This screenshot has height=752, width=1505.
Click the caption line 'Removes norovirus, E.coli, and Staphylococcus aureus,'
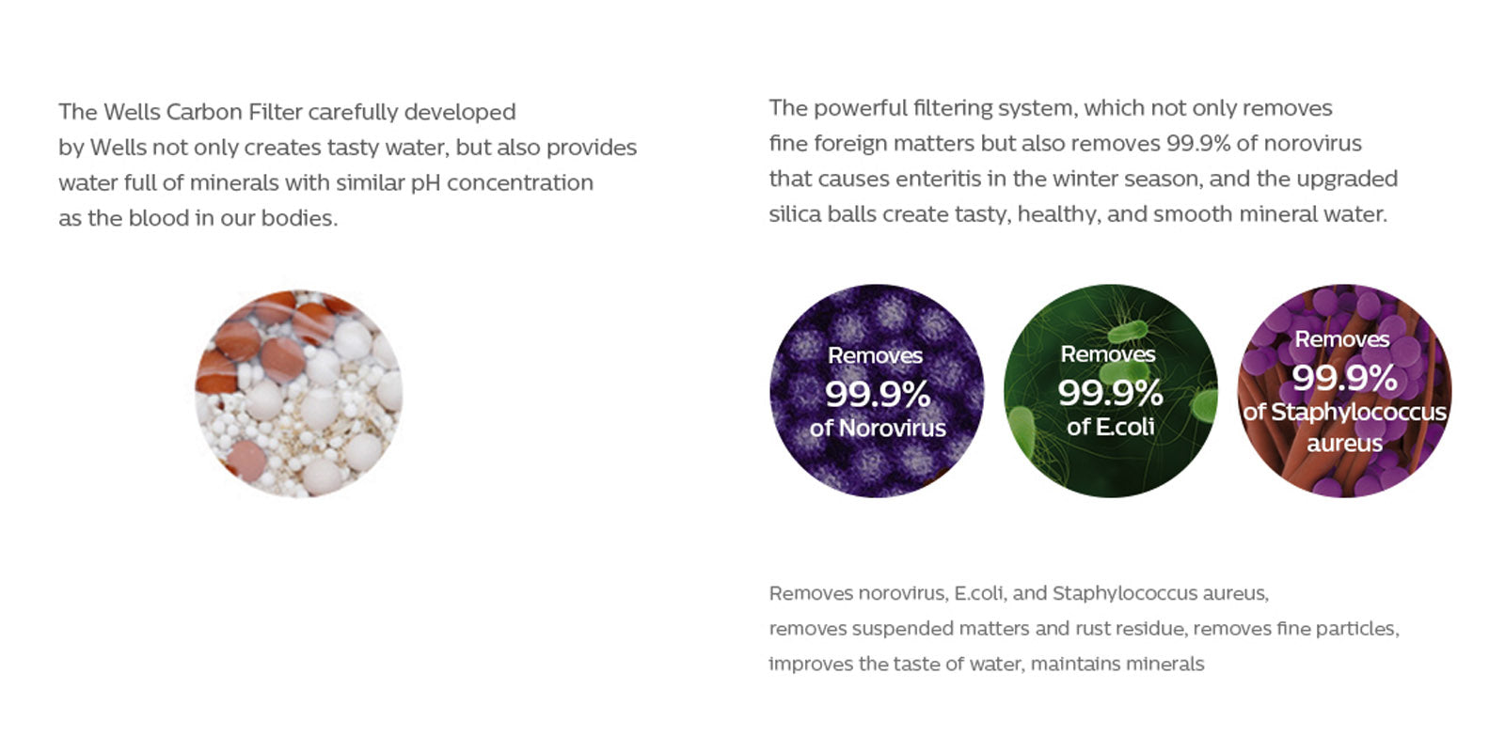click(1018, 593)
